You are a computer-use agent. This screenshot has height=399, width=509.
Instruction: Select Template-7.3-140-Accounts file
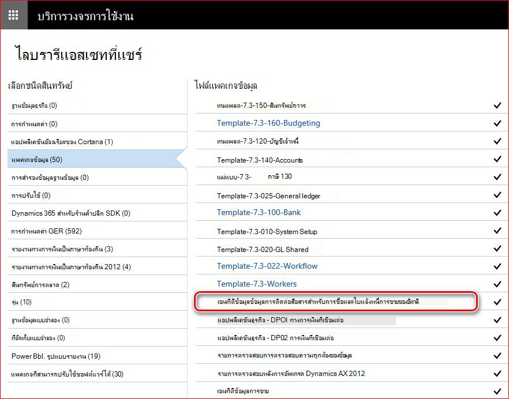(260, 160)
